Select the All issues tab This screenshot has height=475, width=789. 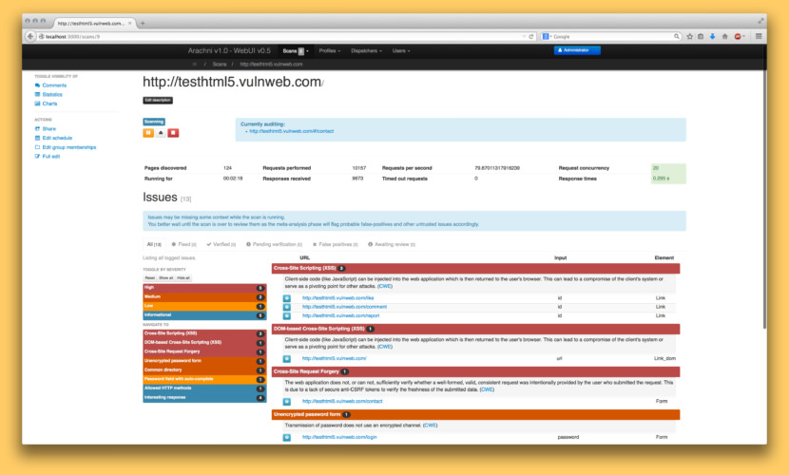(x=154, y=244)
